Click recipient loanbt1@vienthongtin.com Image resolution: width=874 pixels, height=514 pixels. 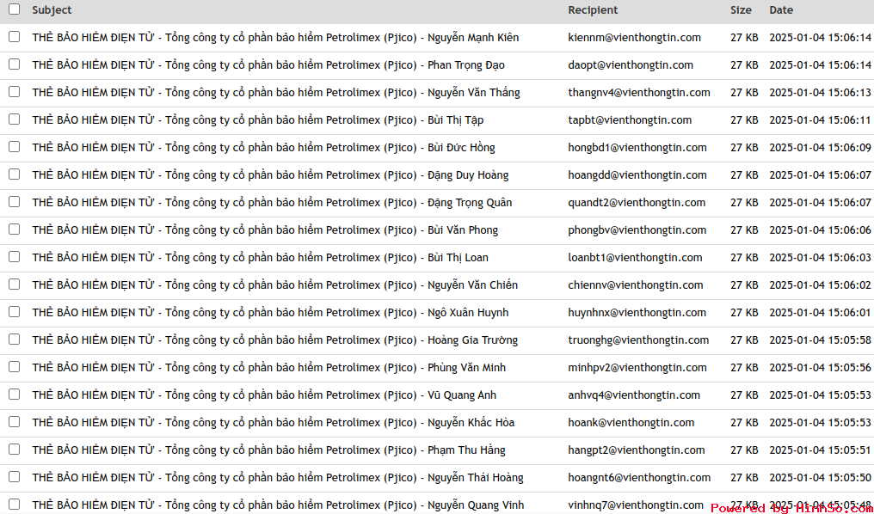(x=635, y=258)
